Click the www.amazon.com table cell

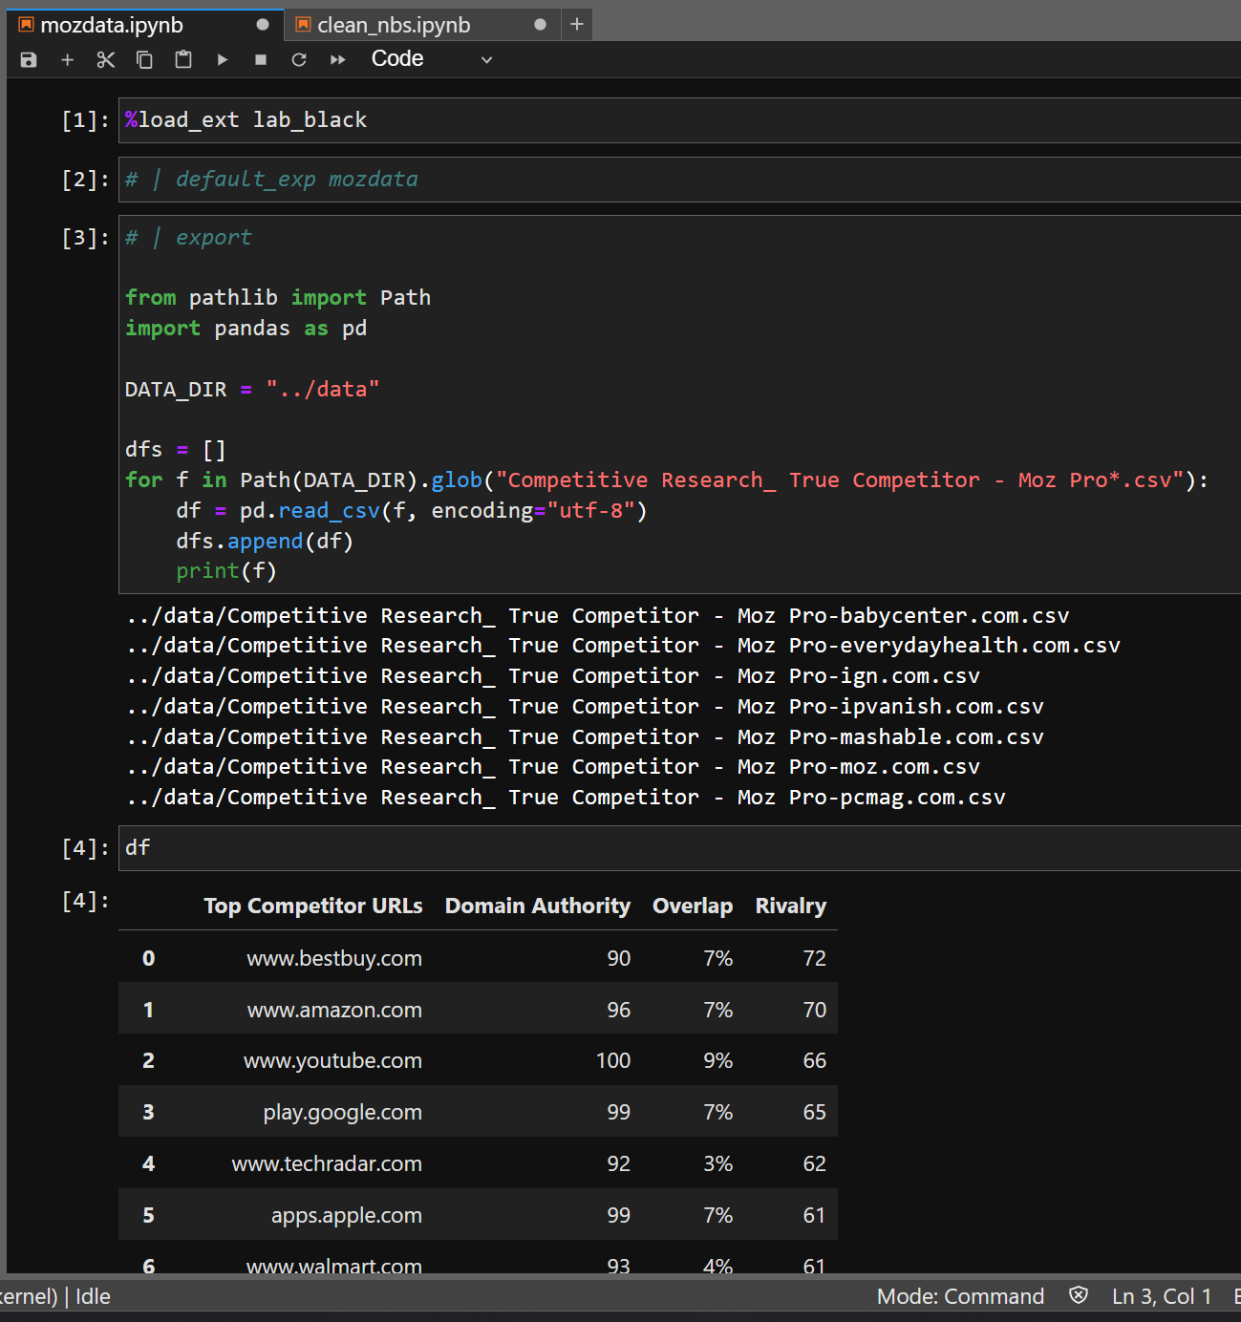tap(334, 1011)
